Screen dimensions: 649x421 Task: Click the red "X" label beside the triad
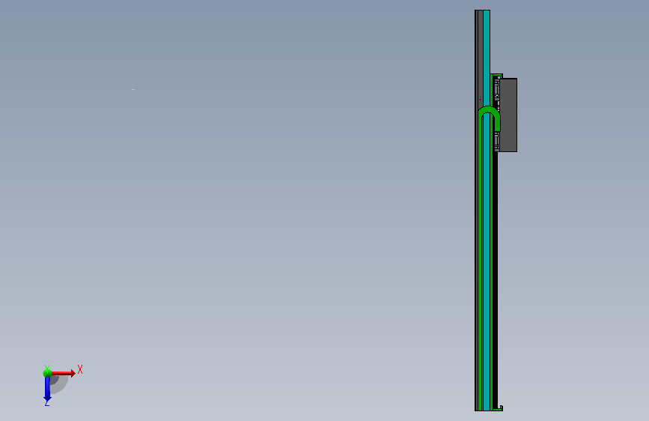coord(80,369)
